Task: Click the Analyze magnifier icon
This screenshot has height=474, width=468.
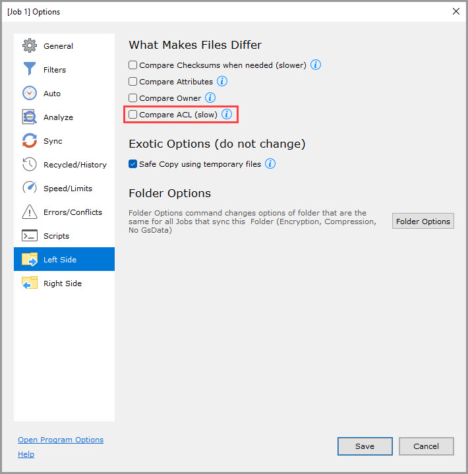Action: pos(30,117)
